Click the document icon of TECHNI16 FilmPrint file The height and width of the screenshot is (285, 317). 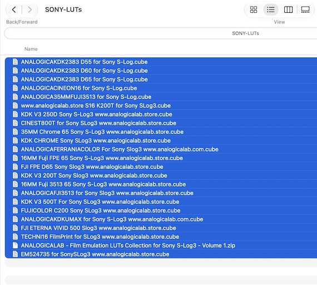tap(15, 237)
